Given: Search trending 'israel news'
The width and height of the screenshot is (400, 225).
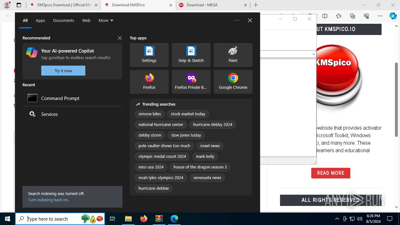Looking at the screenshot, I should [210, 146].
